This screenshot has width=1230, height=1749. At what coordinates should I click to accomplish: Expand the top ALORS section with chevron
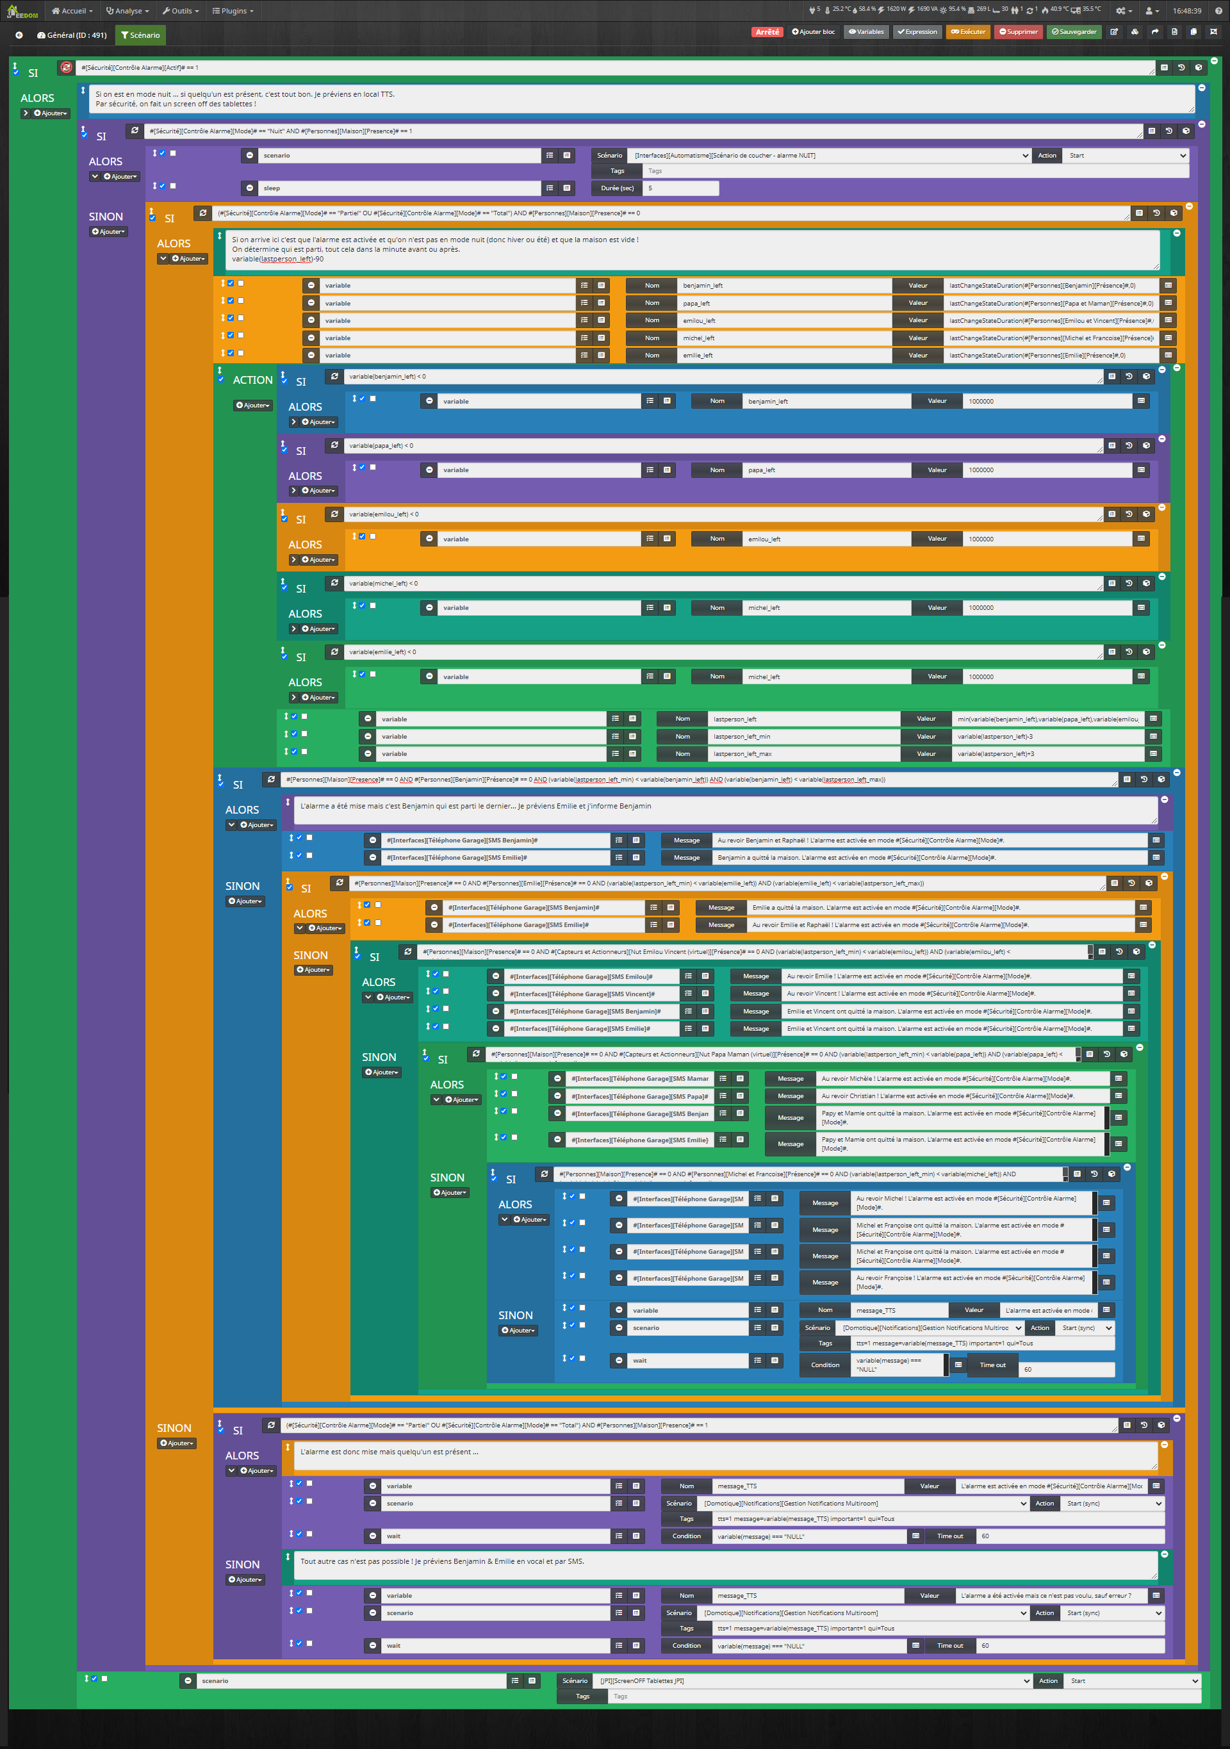click(x=25, y=113)
